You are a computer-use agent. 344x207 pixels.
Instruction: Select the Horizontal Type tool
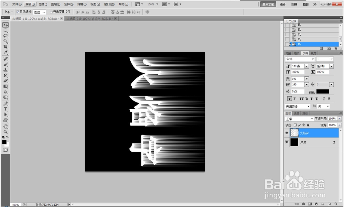[x=6, y=109]
